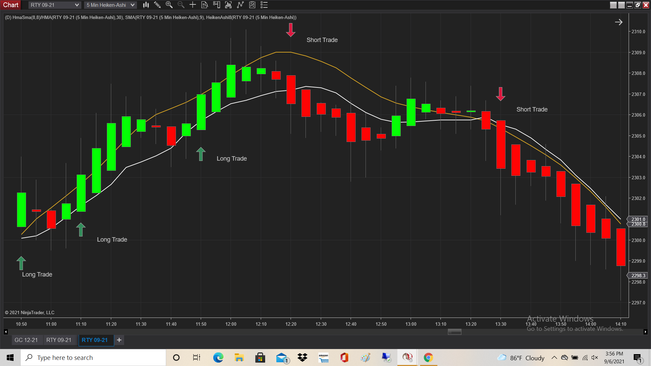
Task: Open Google Chrome from the taskbar
Action: tap(428, 358)
